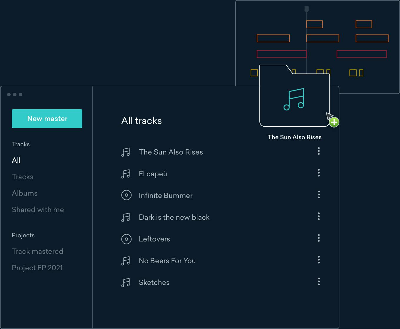Click the green plus badge on dragged folder
Viewport: 400px width, 329px height.
334,122
